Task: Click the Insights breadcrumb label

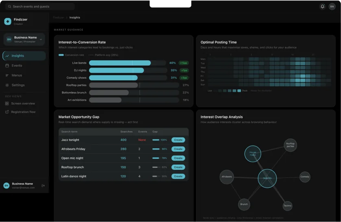Action: (74, 18)
